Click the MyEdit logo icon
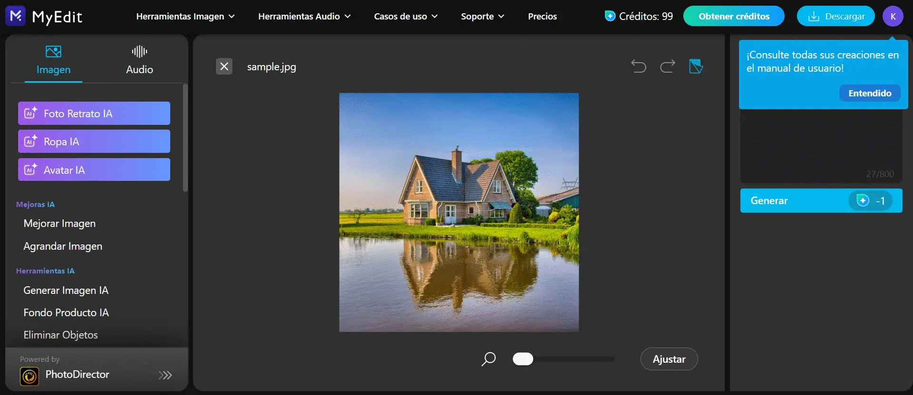Screen dimensions: 913x395 (15, 16)
